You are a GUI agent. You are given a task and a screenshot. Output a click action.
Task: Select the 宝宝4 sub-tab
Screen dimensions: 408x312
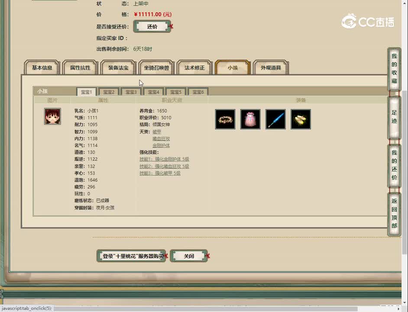pyautogui.click(x=153, y=92)
